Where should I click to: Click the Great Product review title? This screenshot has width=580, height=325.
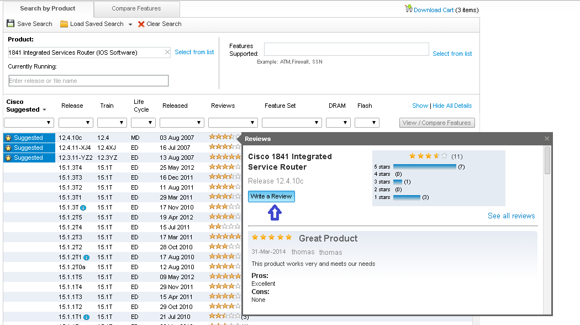(x=328, y=238)
